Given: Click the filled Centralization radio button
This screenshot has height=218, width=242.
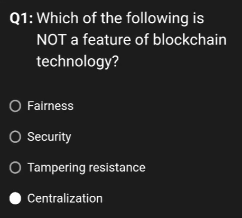Looking at the screenshot, I should tap(15, 198).
